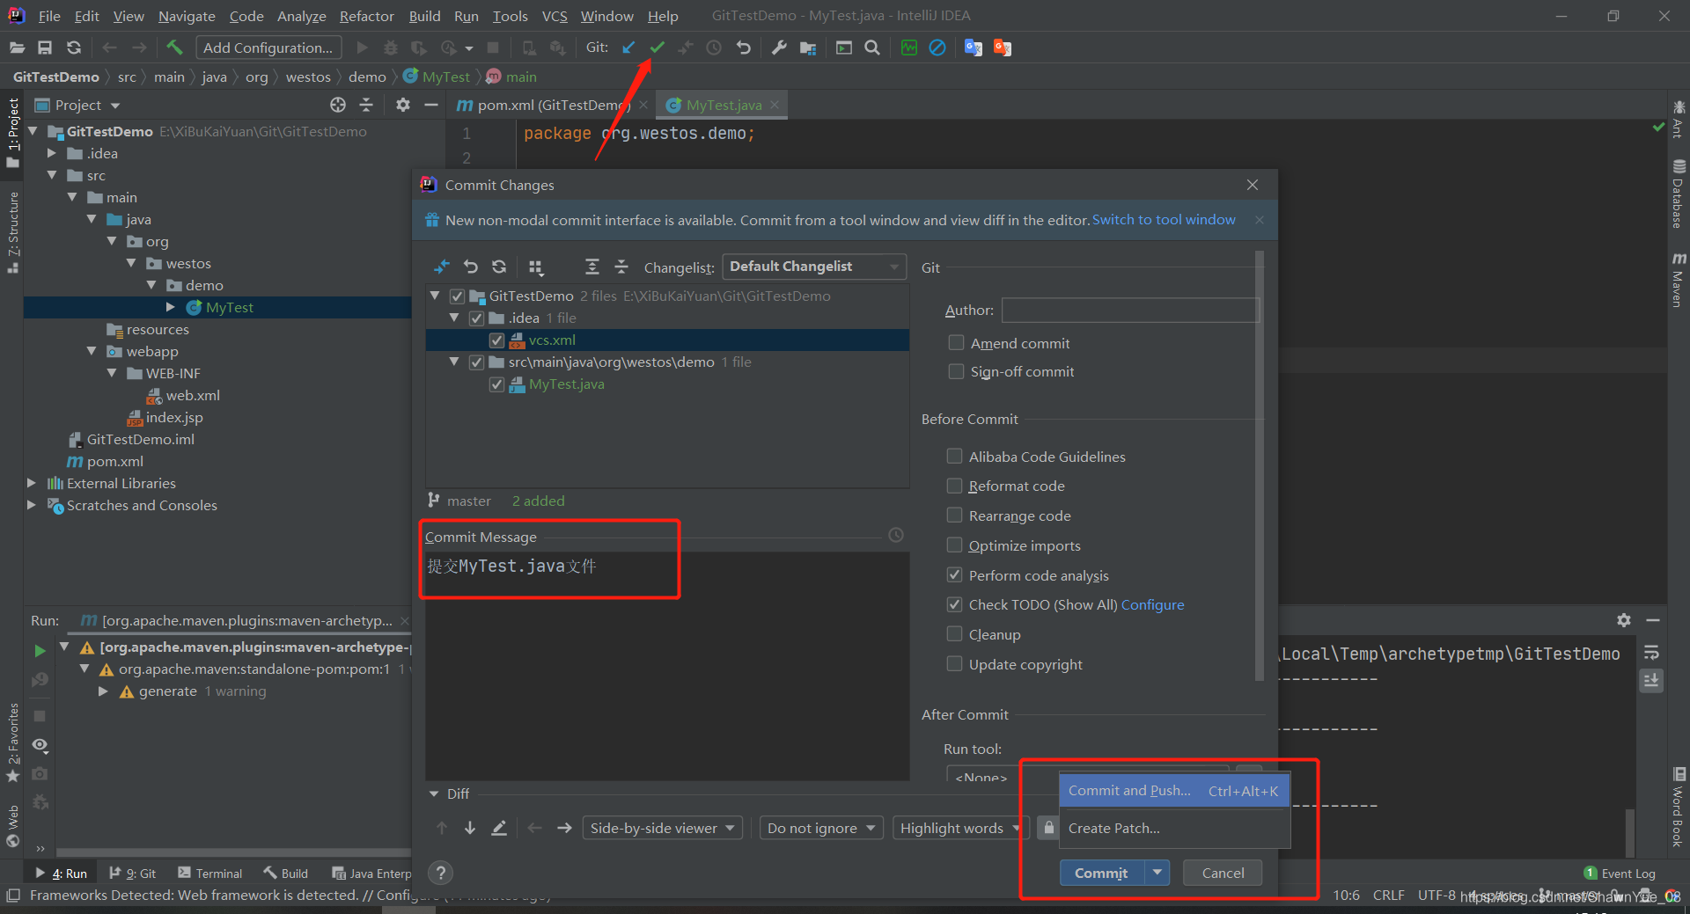Screen dimensions: 1690x914
Task: Open commit message history clock icon
Action: [x=896, y=535]
